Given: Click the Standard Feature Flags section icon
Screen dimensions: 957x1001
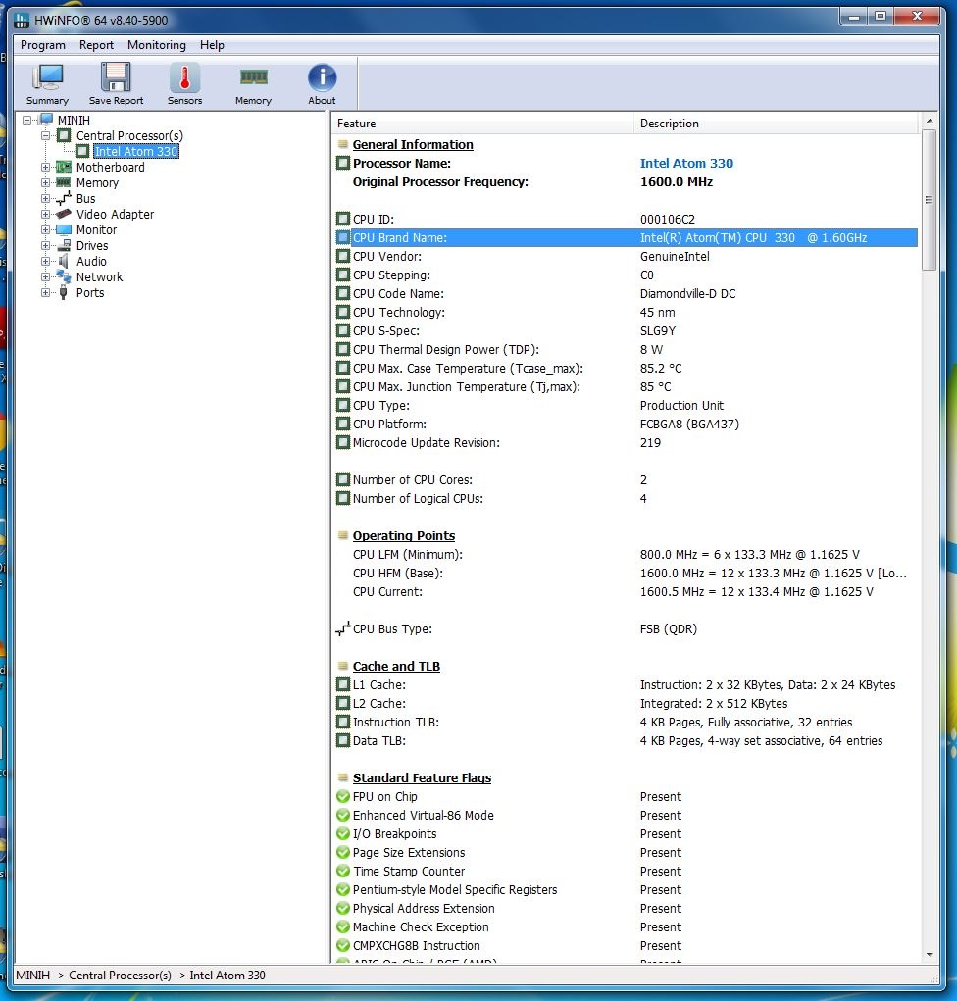Looking at the screenshot, I should 343,777.
